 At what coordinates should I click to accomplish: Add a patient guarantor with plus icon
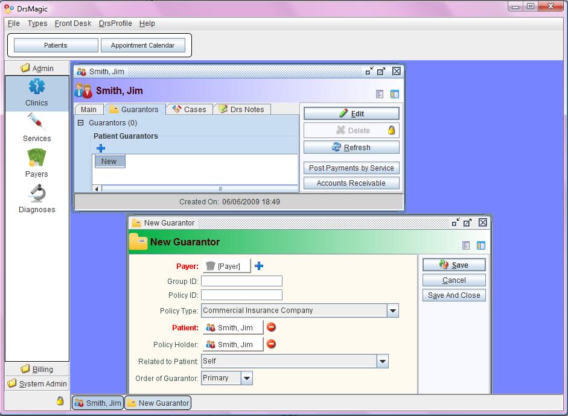click(x=101, y=148)
